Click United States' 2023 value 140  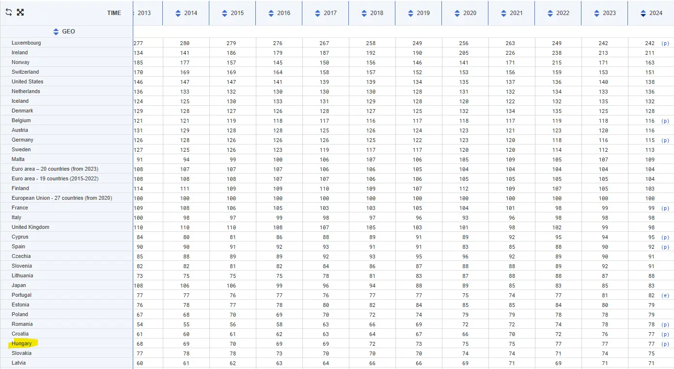coord(603,82)
